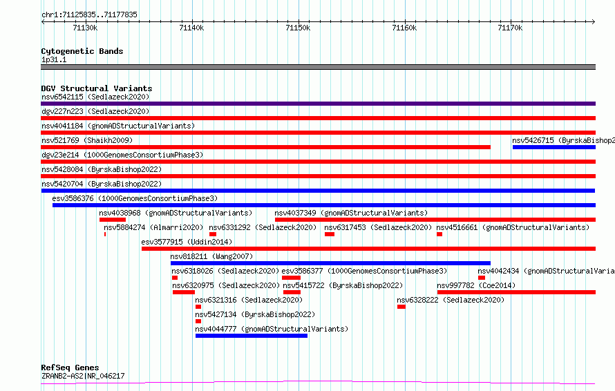The image size is (615, 391).
Task: Click the nsv818211 blue variant bar
Action: [330, 263]
